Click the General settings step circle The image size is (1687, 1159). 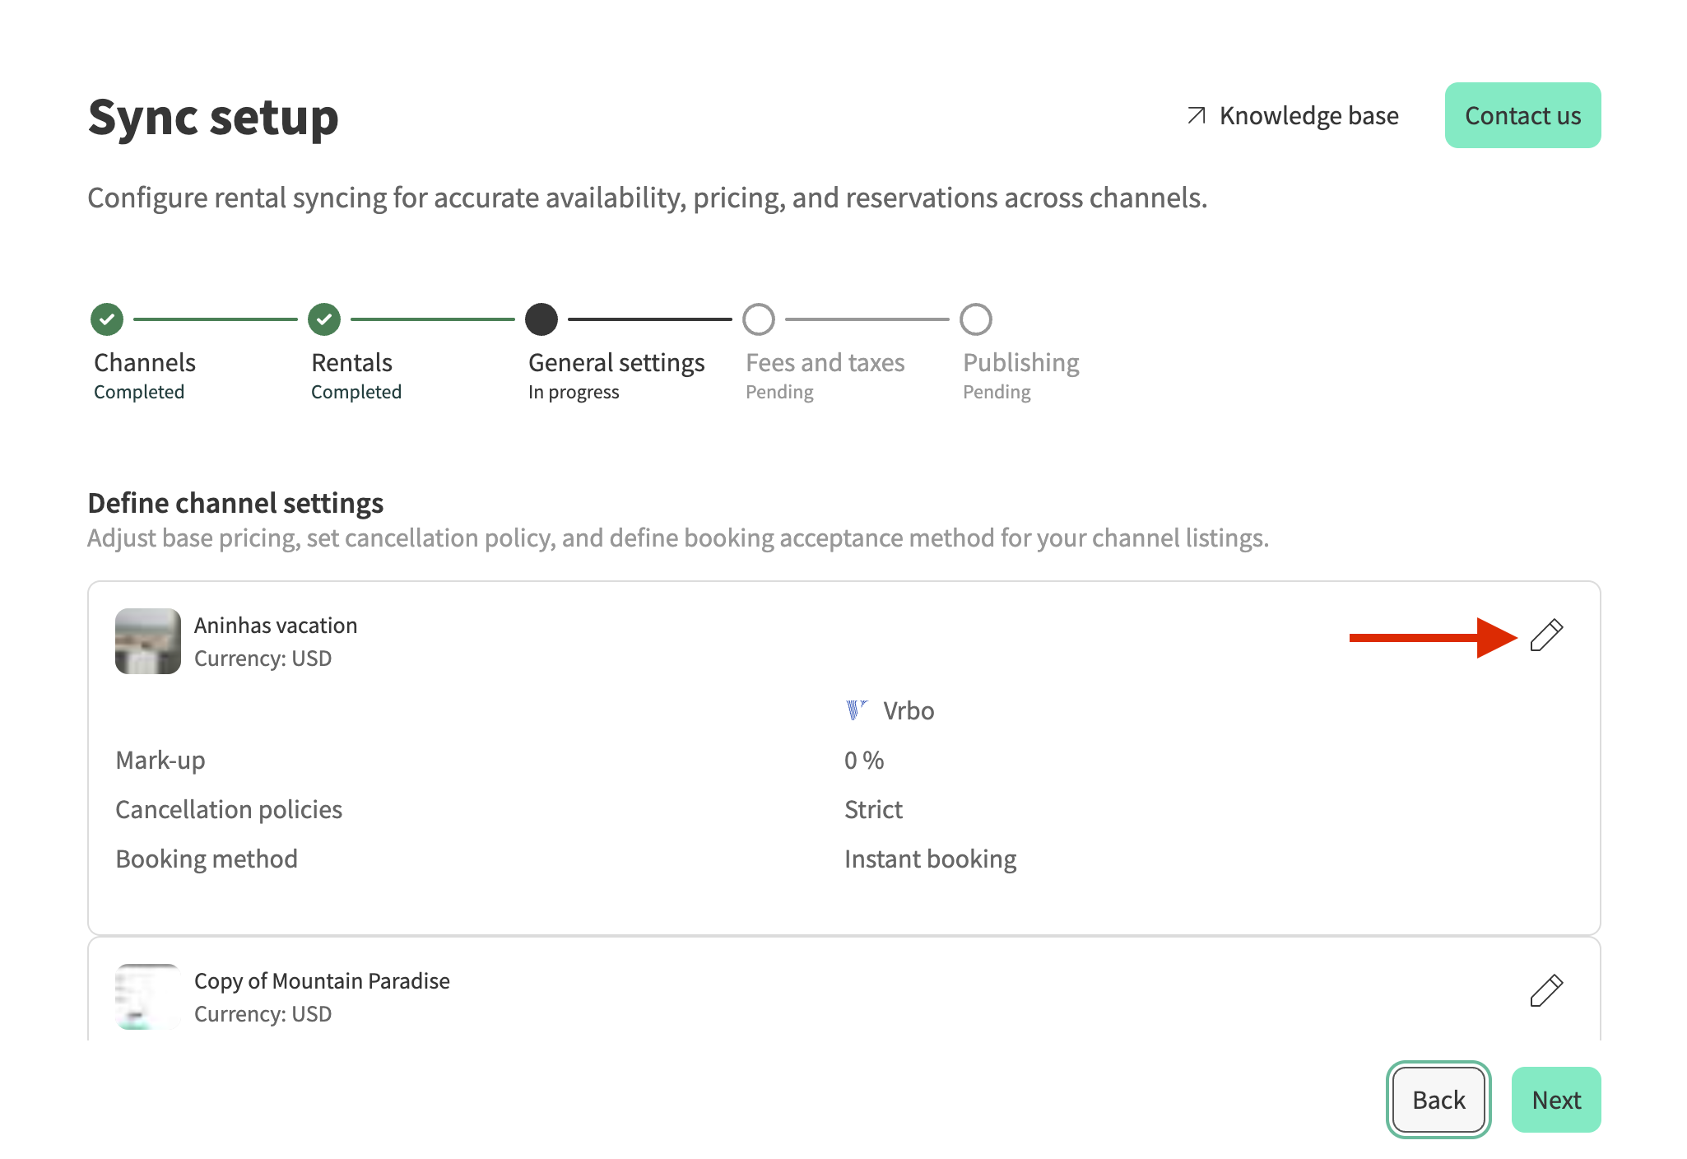coord(541,319)
